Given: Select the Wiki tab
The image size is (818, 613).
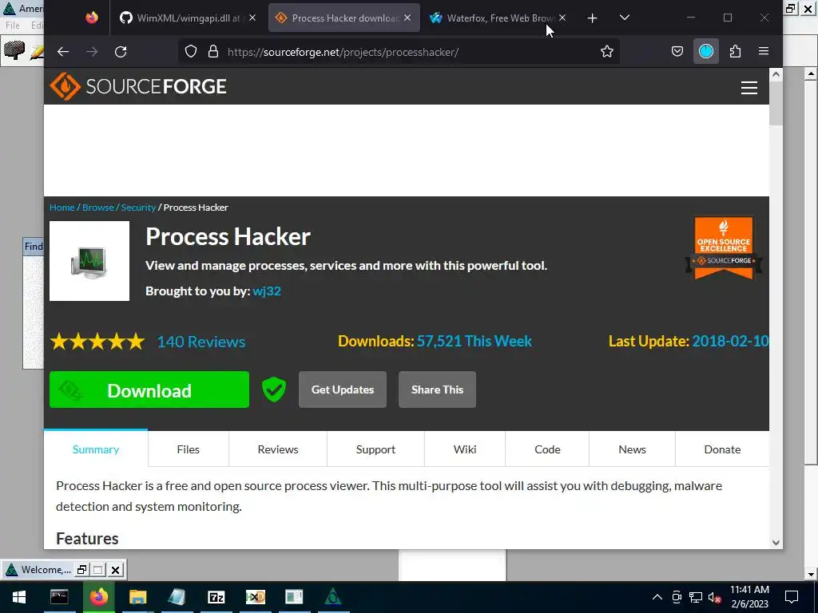Looking at the screenshot, I should [x=465, y=449].
